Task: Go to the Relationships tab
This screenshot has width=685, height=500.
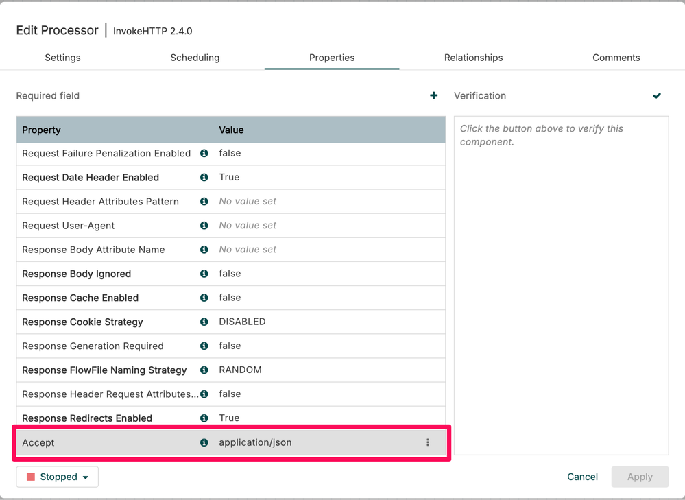Action: pos(473,58)
